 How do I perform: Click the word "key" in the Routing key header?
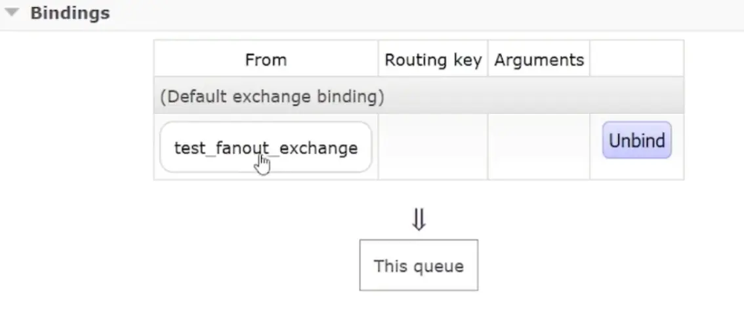coord(467,61)
